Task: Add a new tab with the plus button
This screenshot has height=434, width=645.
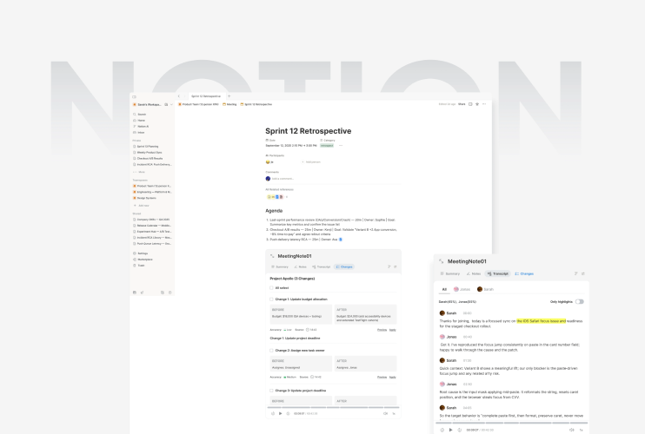Action: pos(229,96)
